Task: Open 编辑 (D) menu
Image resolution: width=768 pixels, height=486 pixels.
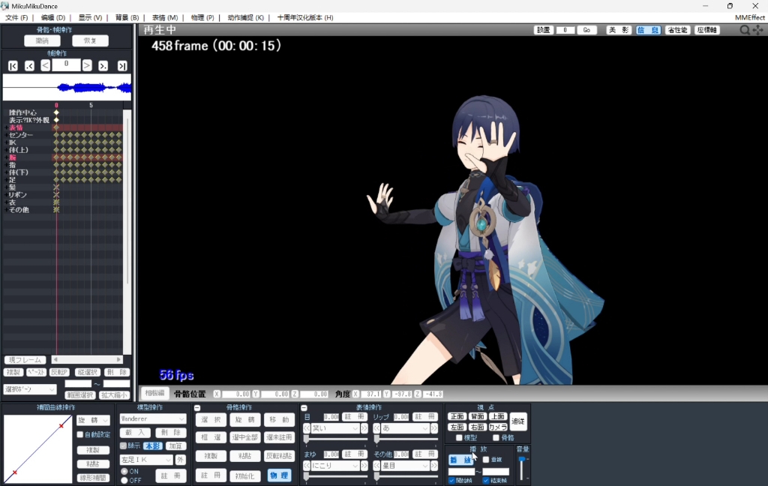Action: coord(53,18)
